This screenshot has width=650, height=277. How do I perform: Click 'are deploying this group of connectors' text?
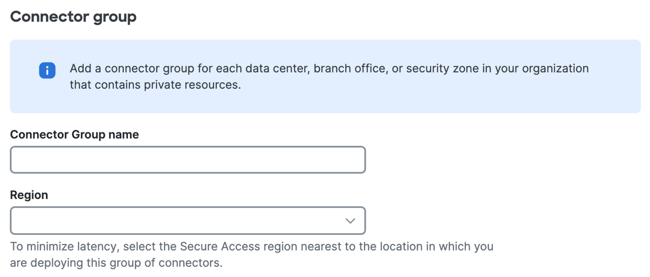pyautogui.click(x=116, y=263)
